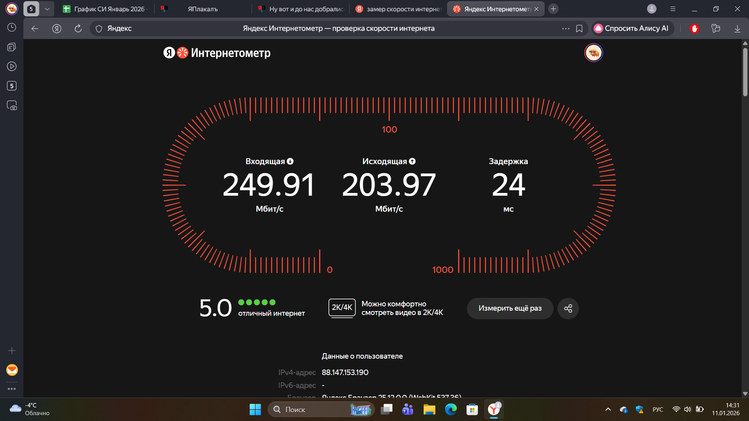
Task: Take a screenshot using sidebar camera icon
Action: click(12, 106)
